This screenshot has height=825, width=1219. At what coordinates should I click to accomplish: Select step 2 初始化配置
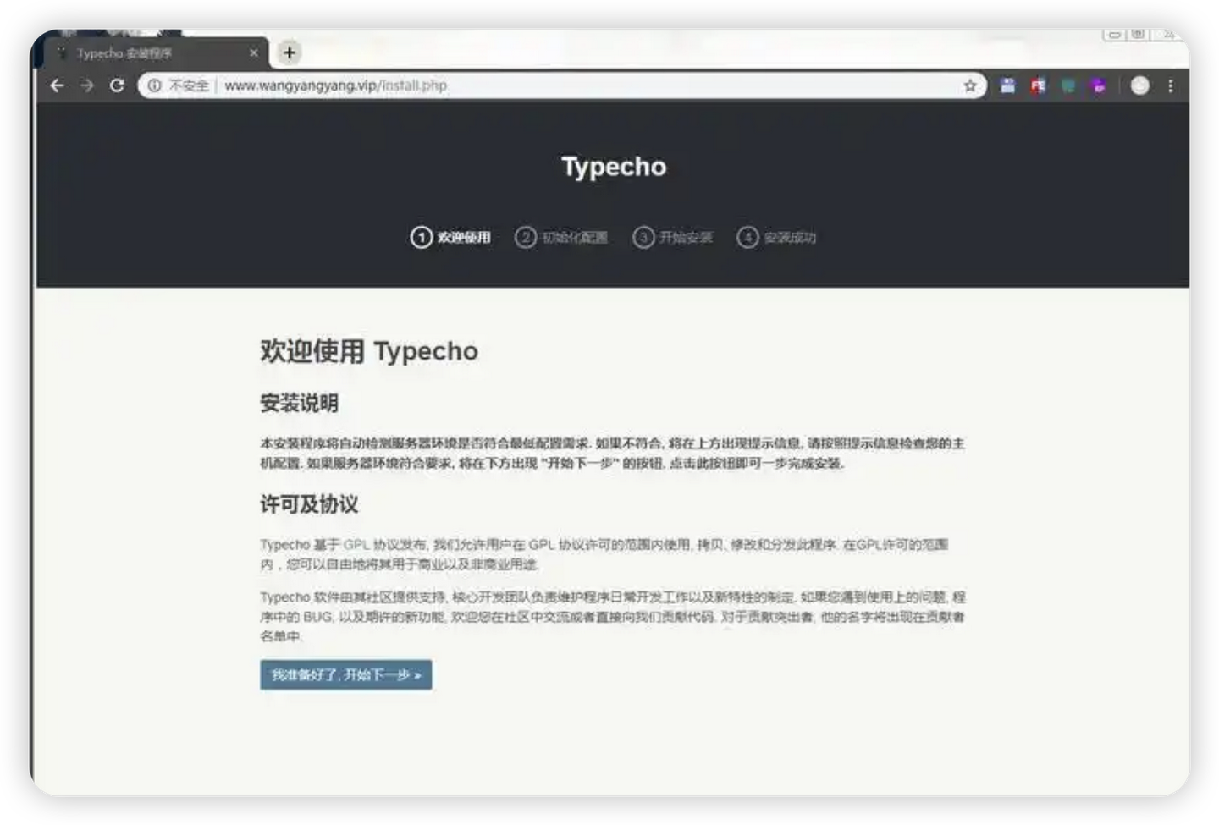tap(561, 237)
